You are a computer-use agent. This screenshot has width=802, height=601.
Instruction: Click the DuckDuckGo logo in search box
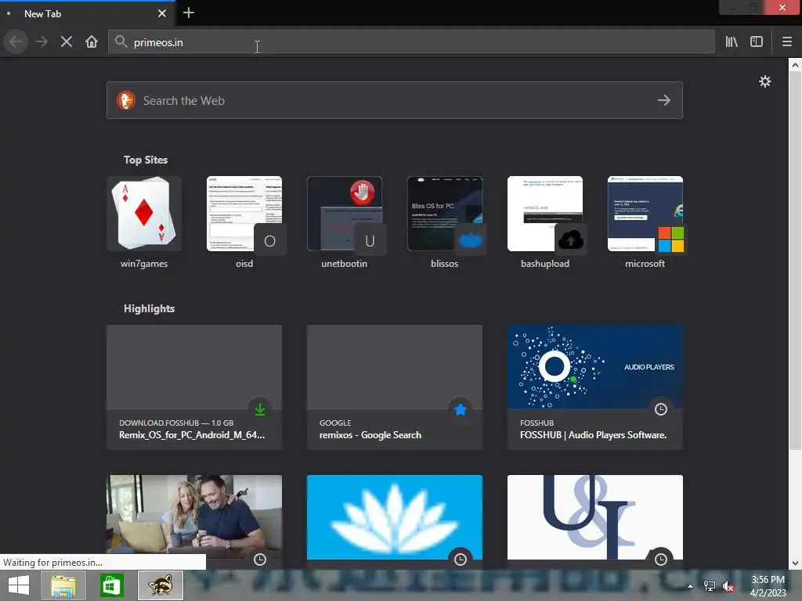[126, 100]
